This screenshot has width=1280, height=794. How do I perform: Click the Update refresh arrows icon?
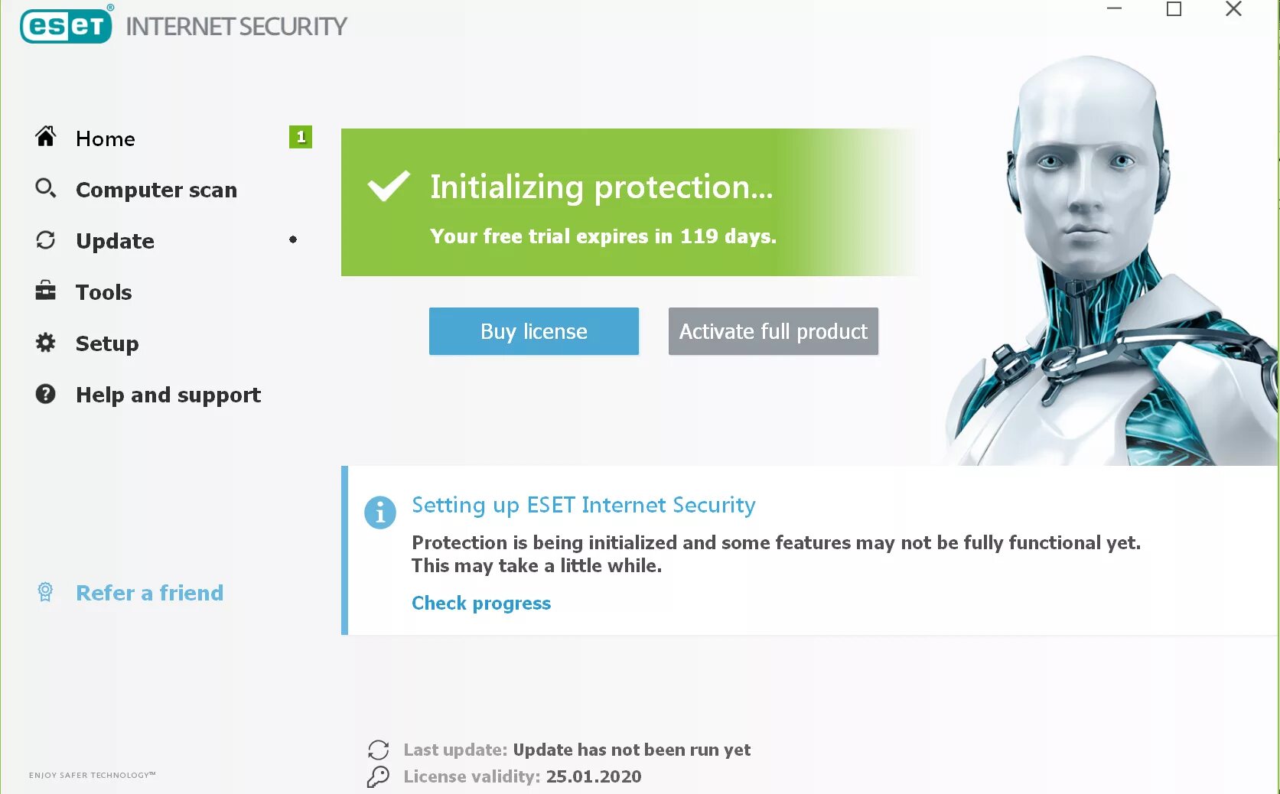pyautogui.click(x=46, y=240)
